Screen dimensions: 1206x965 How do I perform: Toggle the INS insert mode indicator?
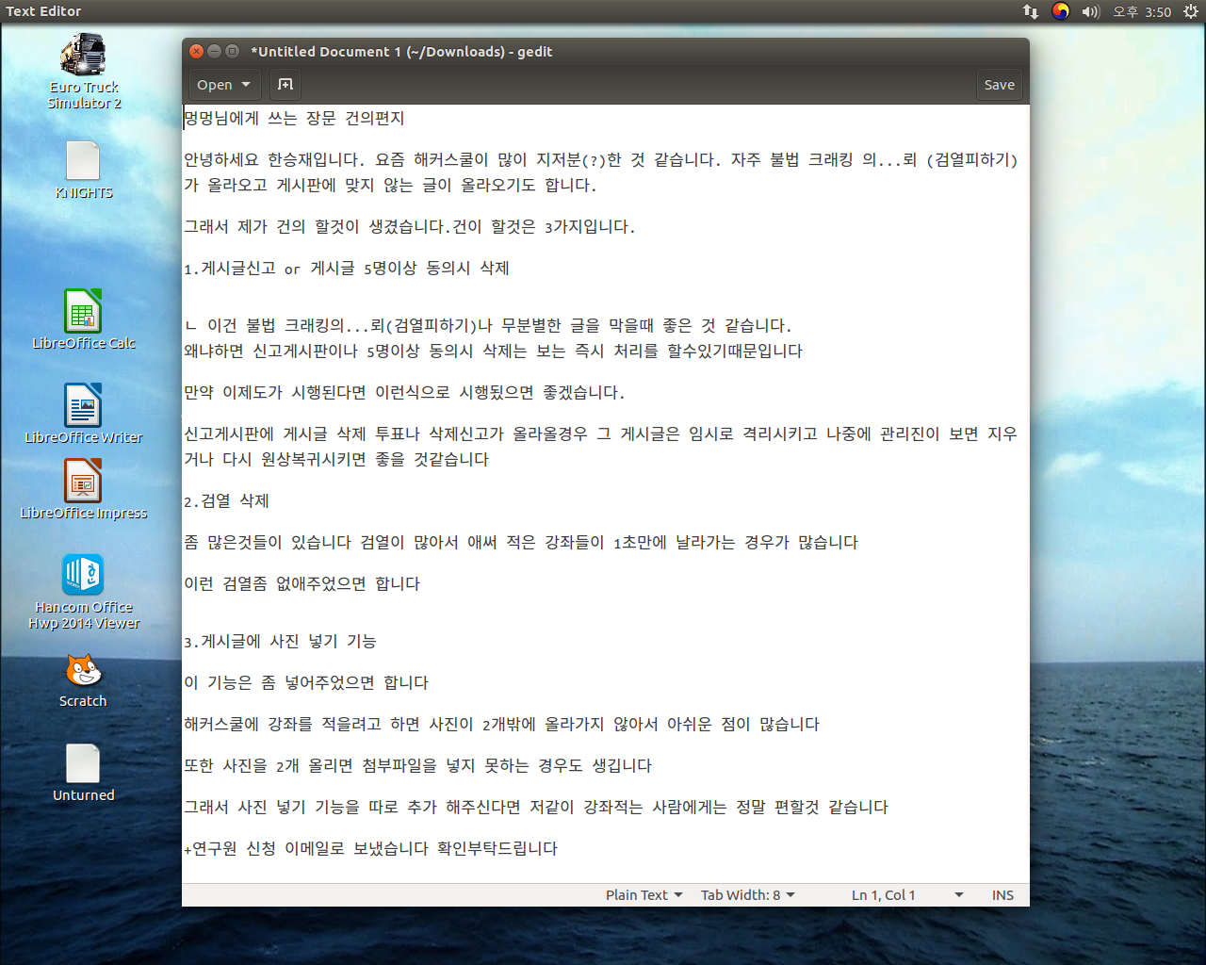pos(1002,895)
